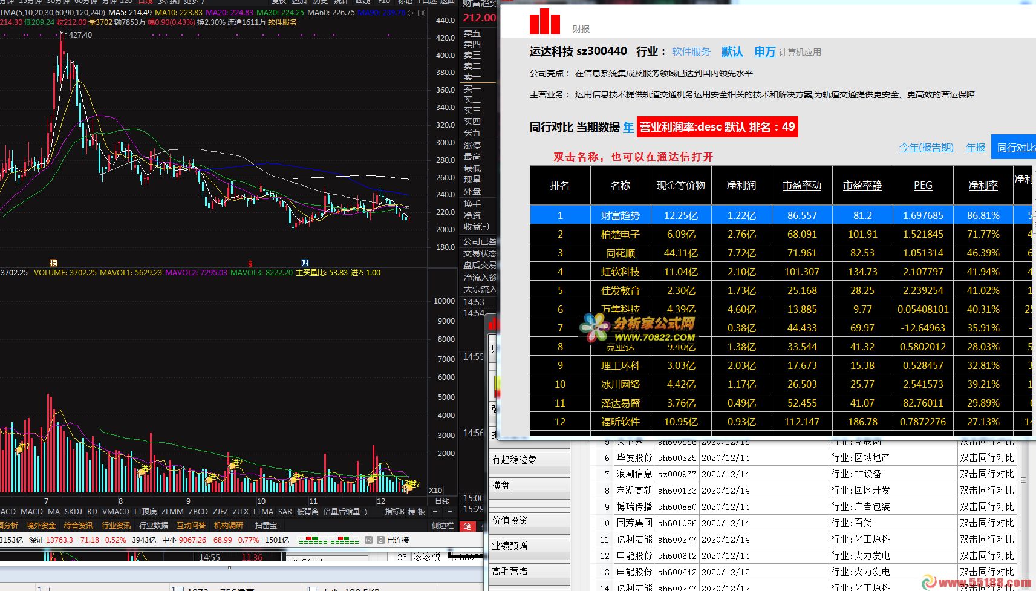Toggle the 侧边栏 sidebar button

point(443,526)
